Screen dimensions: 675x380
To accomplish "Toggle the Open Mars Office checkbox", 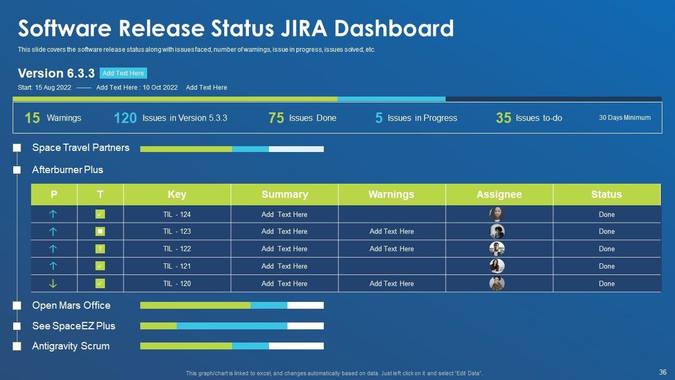I will point(17,306).
